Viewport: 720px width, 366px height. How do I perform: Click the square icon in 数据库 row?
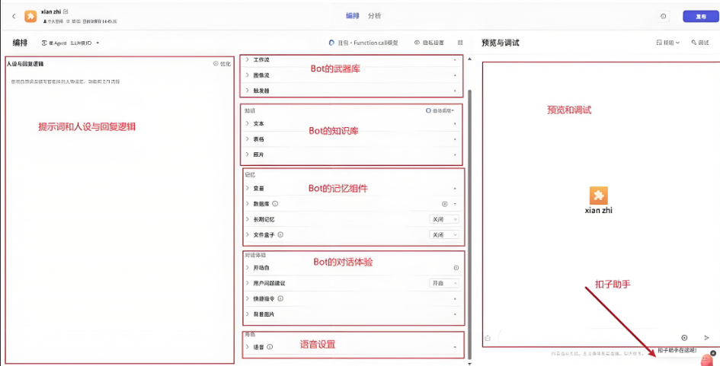[444, 204]
